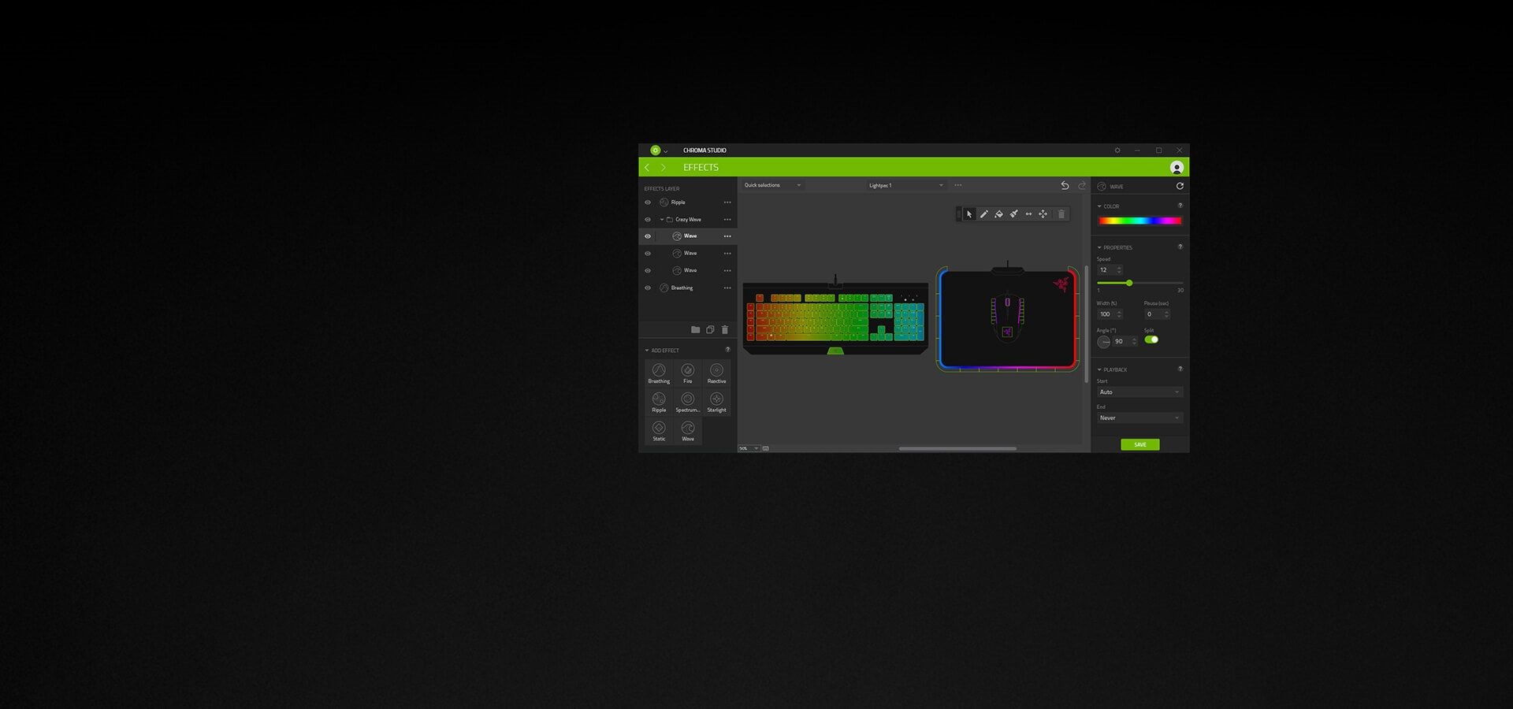Open help for Add Effect
This screenshot has height=709, width=1513.
(727, 350)
